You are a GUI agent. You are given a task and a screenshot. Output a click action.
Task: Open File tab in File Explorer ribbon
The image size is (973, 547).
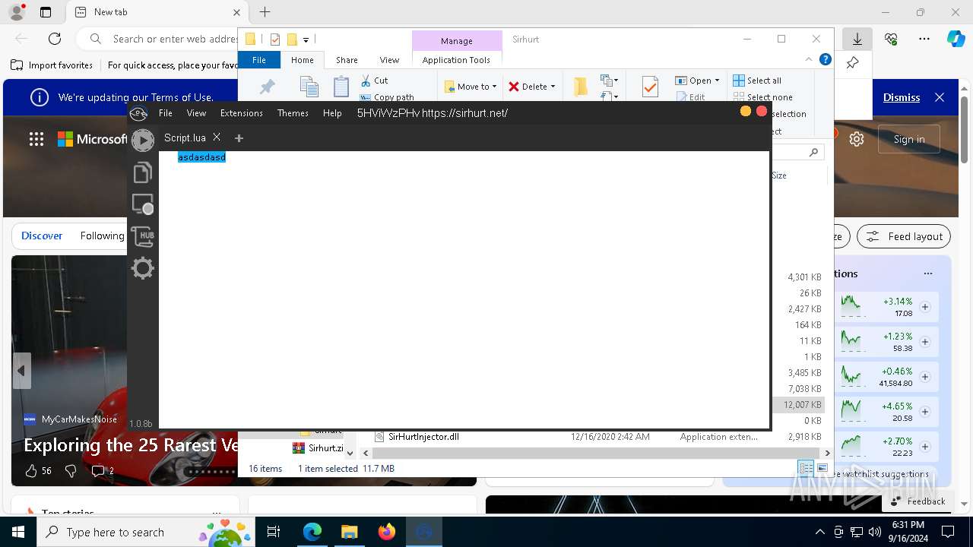pos(259,60)
